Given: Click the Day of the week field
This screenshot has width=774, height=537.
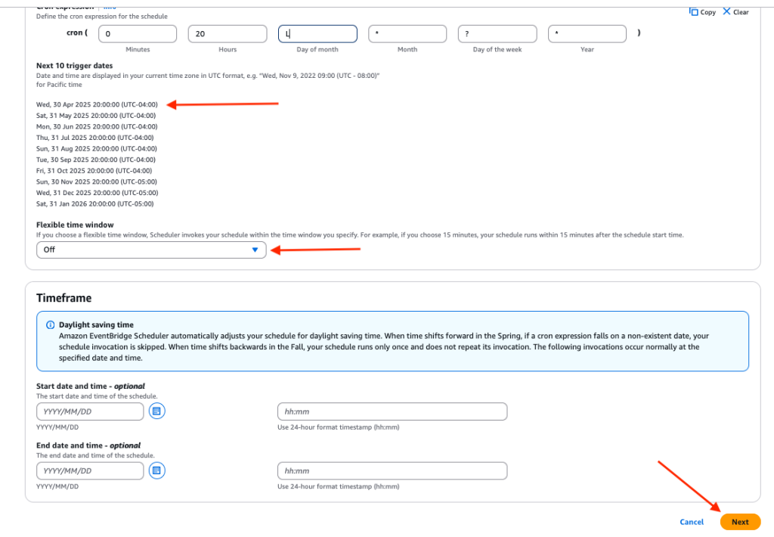Looking at the screenshot, I should pyautogui.click(x=497, y=33).
